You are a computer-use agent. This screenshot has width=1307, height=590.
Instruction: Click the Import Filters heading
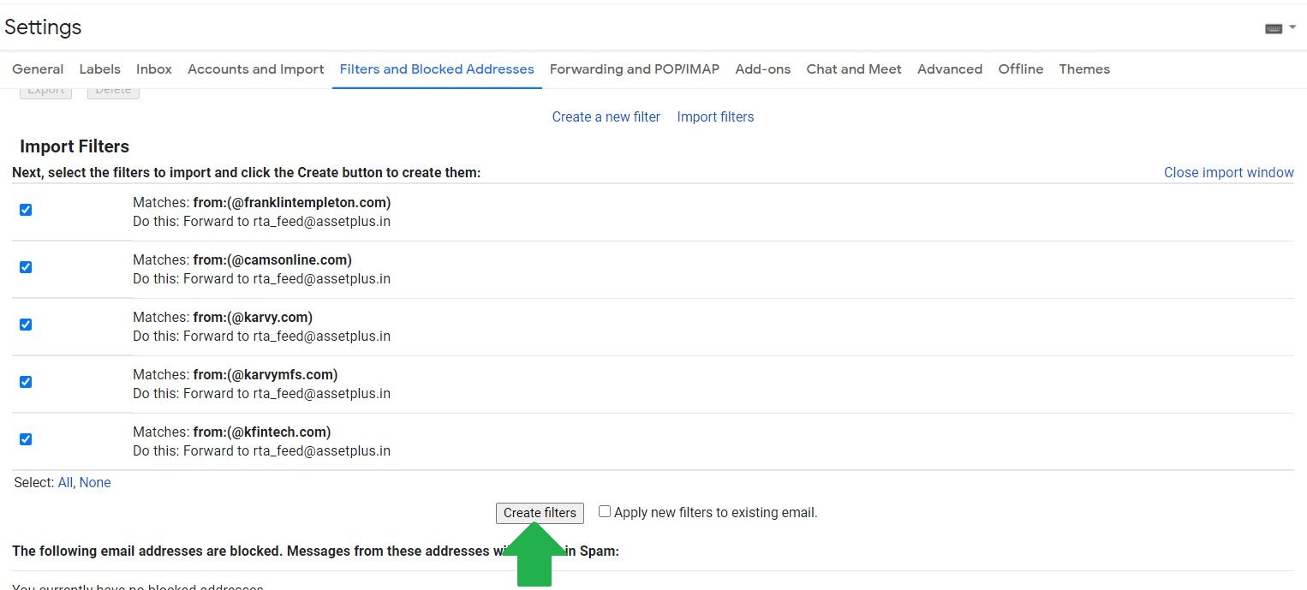pyautogui.click(x=75, y=146)
